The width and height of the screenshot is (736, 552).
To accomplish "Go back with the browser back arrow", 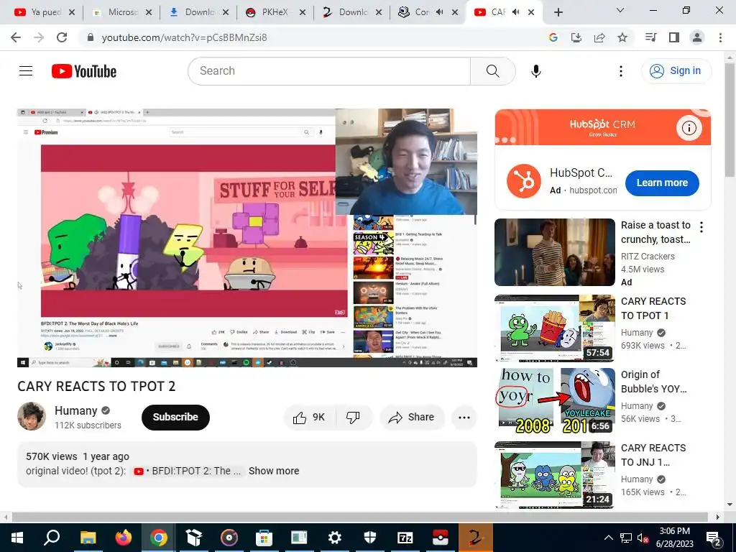I will (16, 37).
